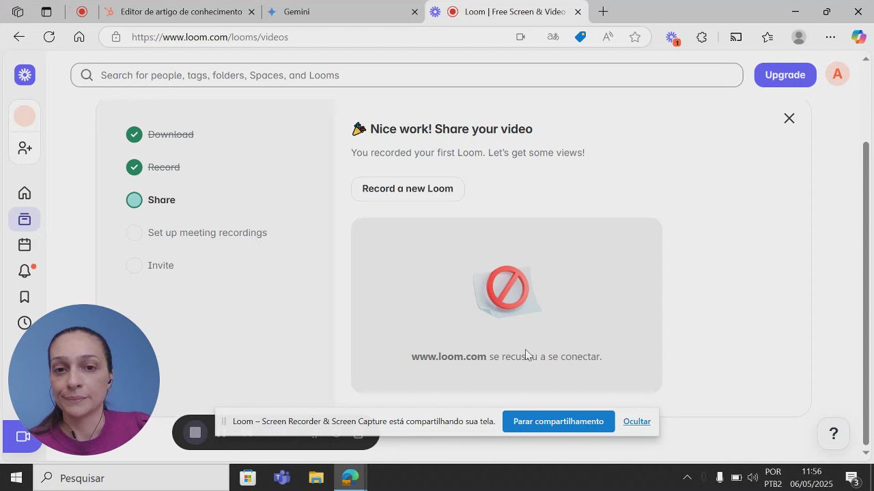Go to Home via the house icon

click(25, 193)
